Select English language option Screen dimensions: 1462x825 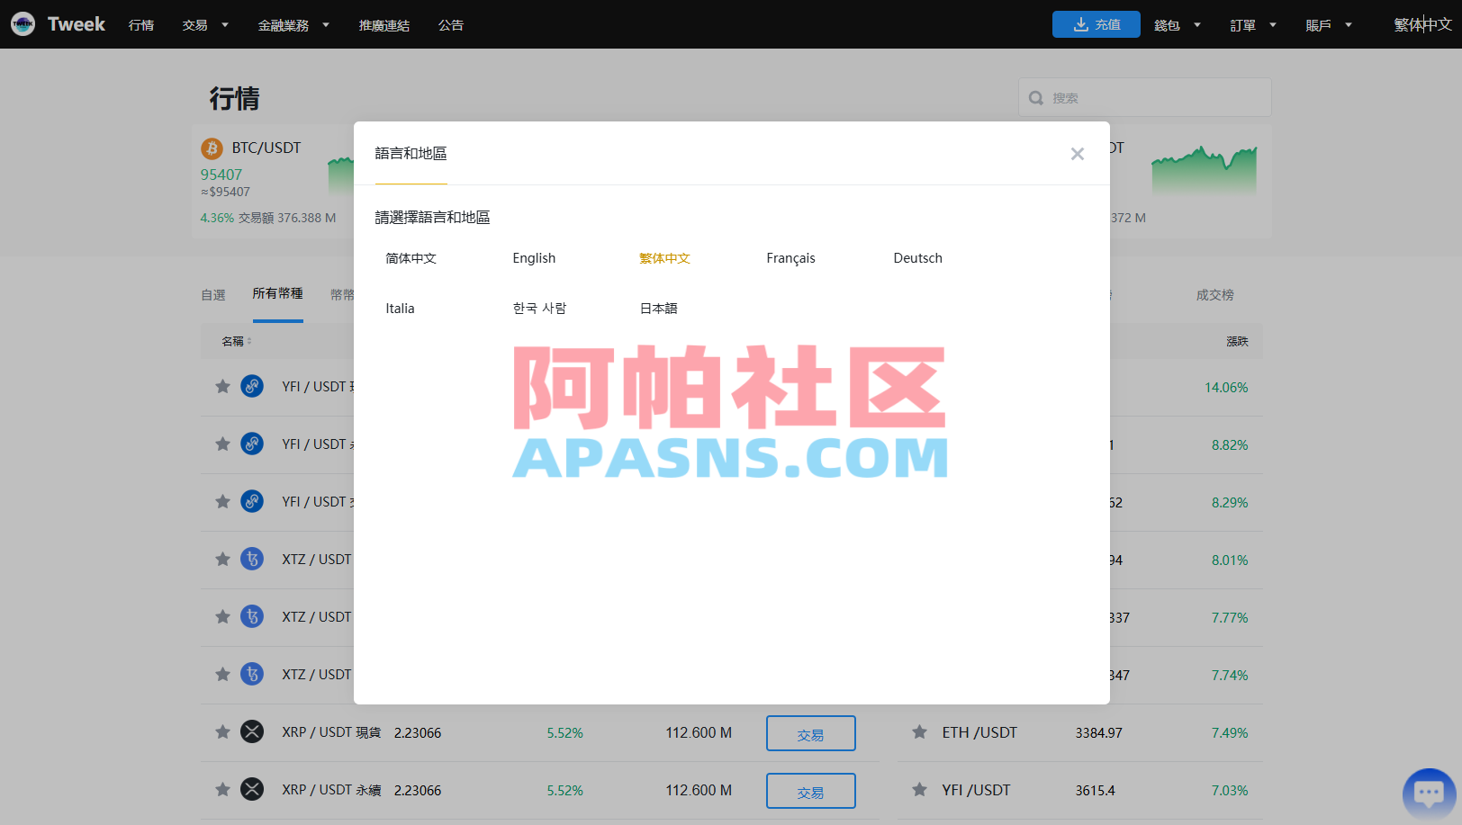coord(534,258)
